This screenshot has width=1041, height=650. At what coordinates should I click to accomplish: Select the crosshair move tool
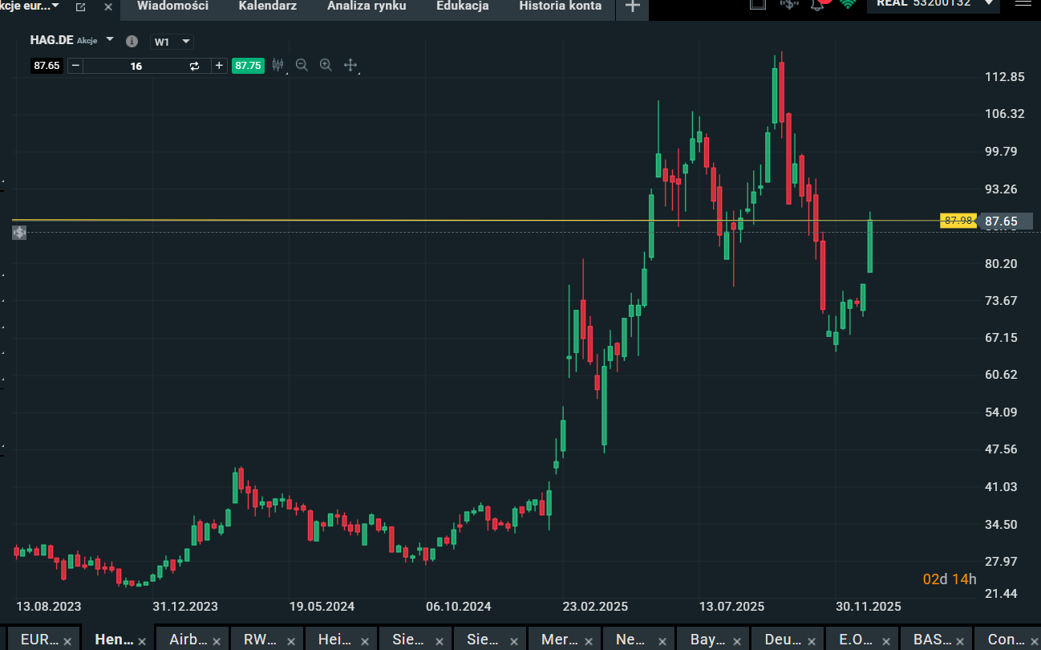(x=350, y=66)
